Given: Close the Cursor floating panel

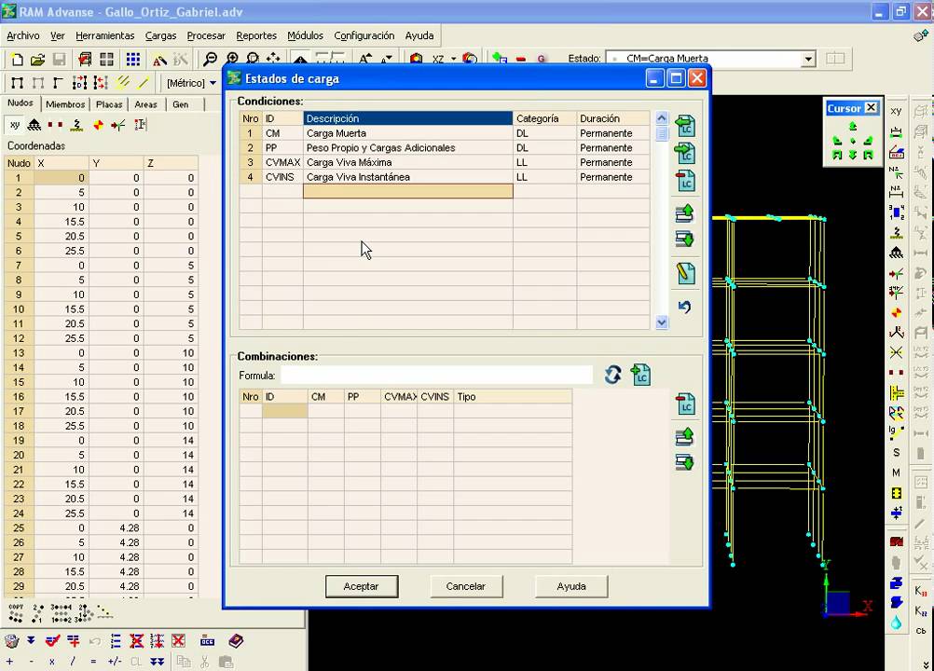Looking at the screenshot, I should (871, 108).
